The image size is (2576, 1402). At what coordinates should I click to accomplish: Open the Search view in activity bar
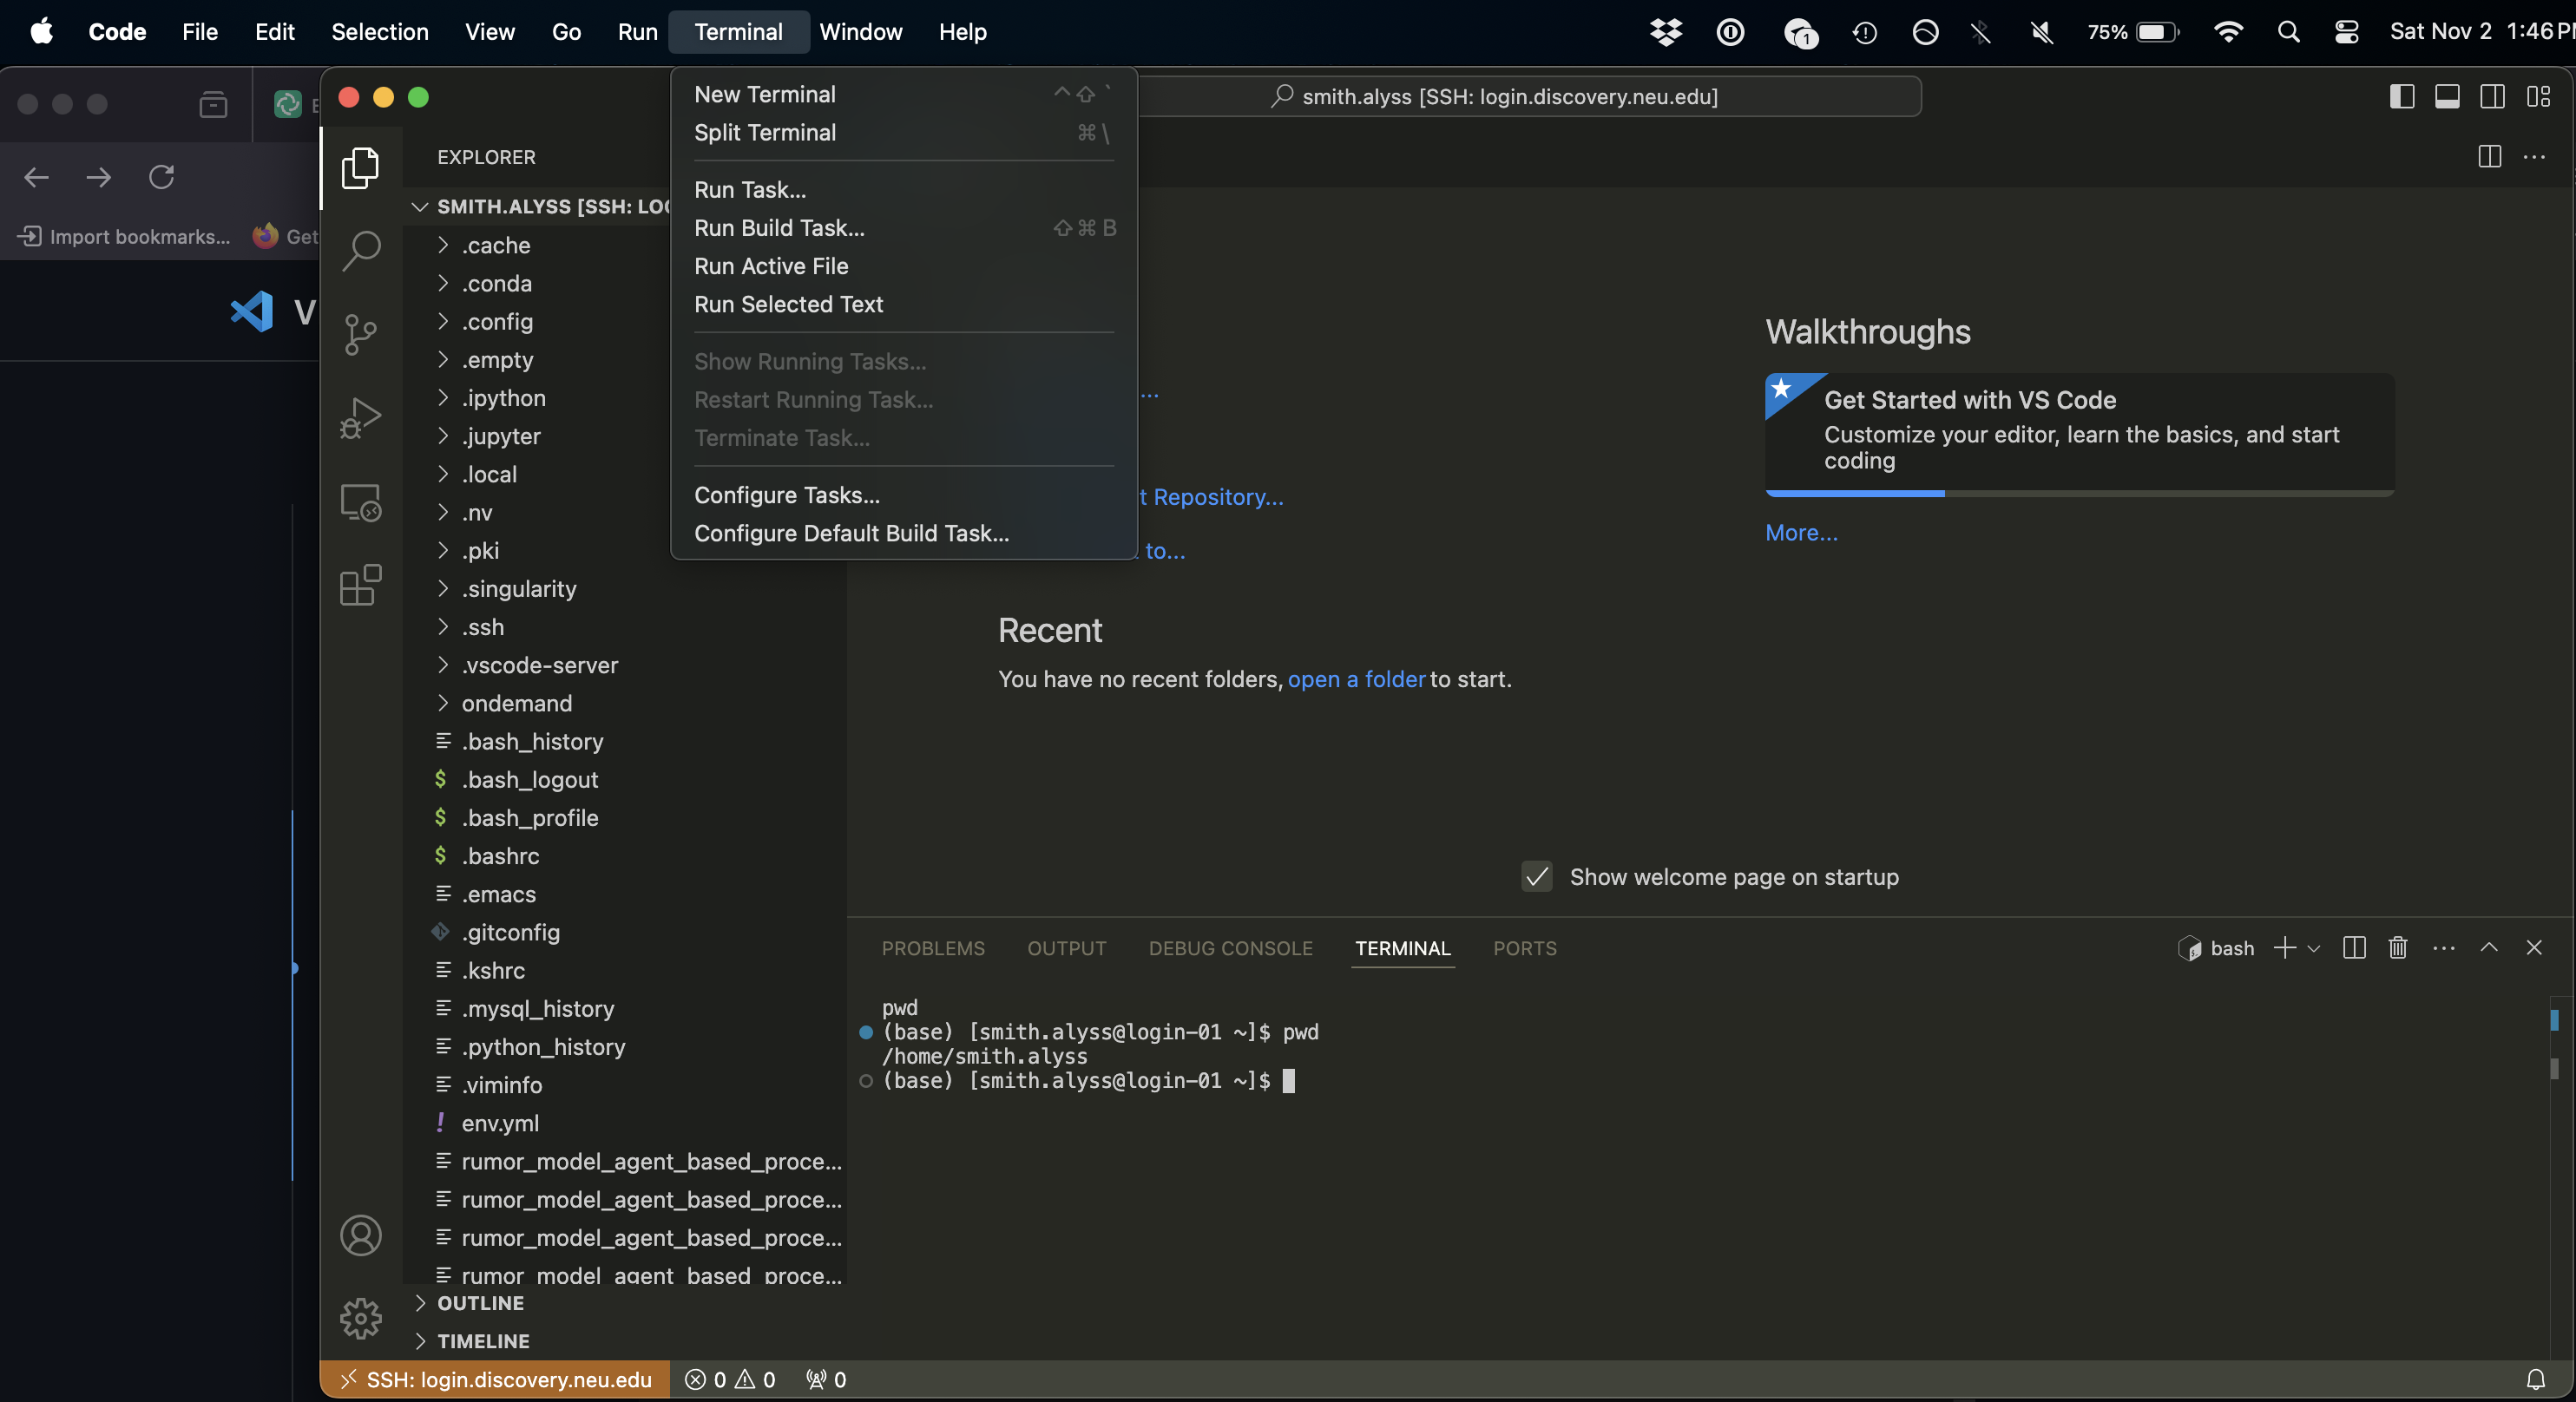360,250
